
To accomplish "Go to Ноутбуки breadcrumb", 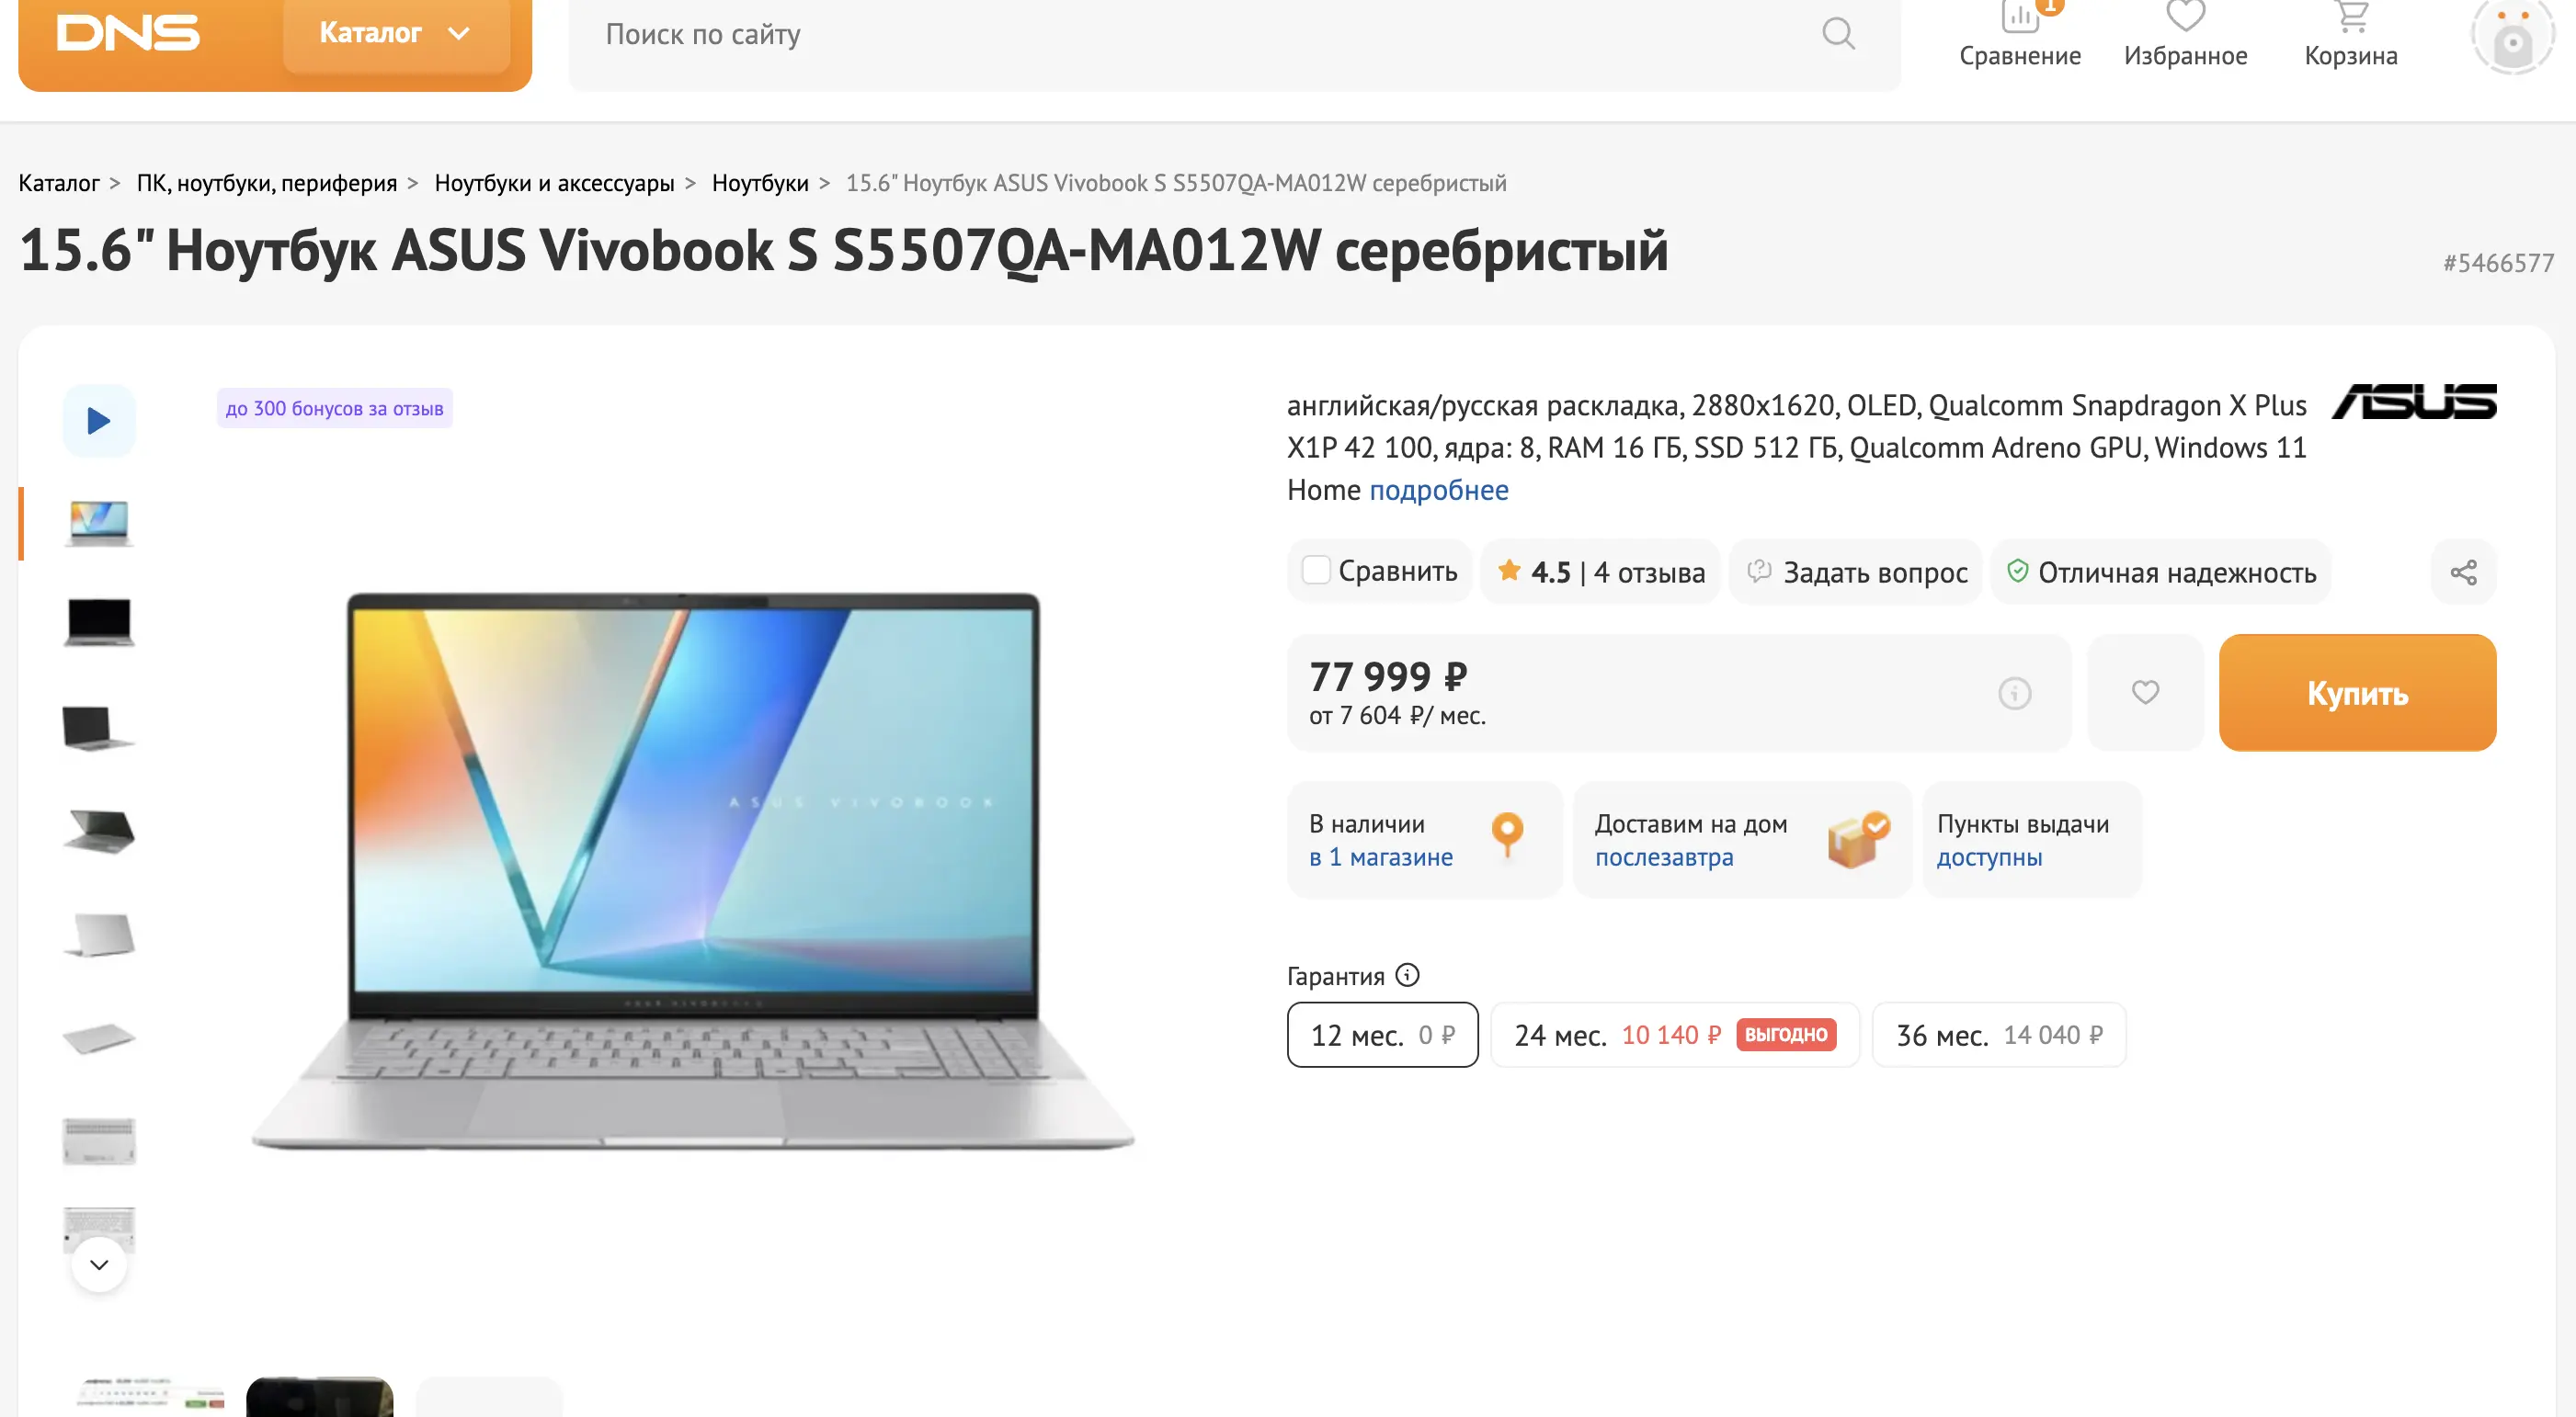I will pyautogui.click(x=760, y=184).
